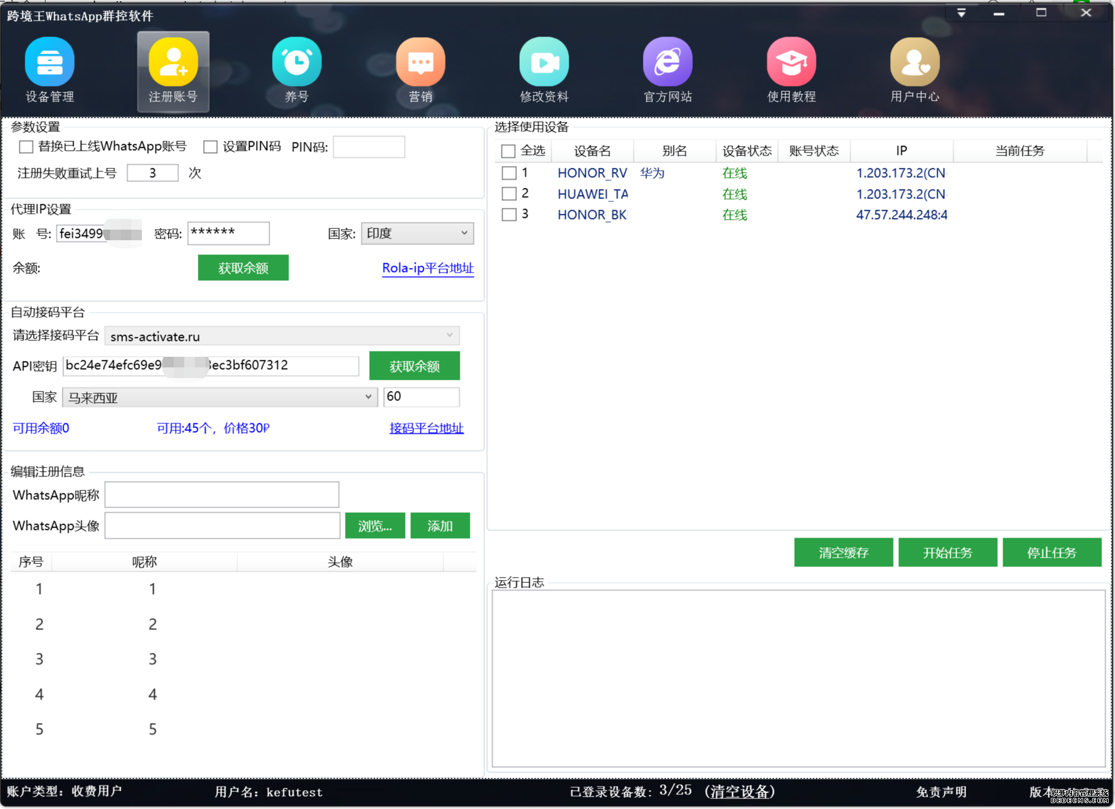Select nickname list row with 序号 1
1115x809 pixels.
click(x=243, y=589)
